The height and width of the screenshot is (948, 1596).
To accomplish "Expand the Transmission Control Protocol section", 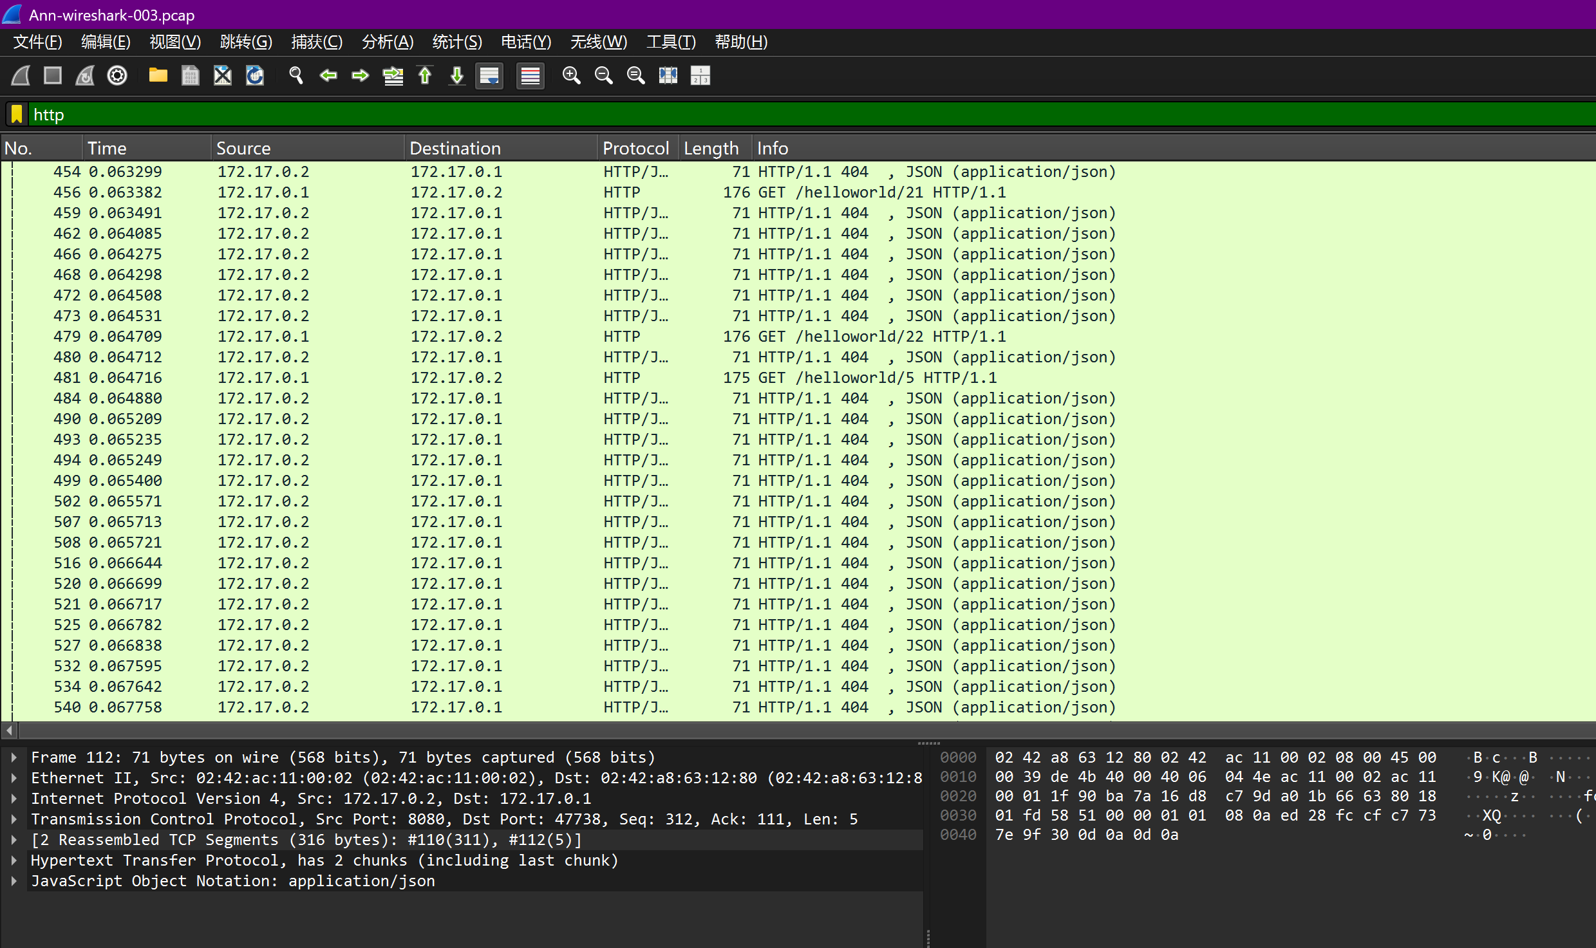I will [x=14, y=819].
